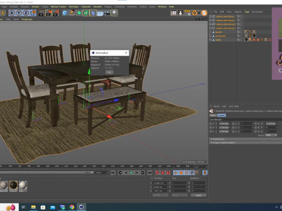Toggle the Autokeying red button
Viewport: 282px width, 211px height.
pyautogui.click(x=163, y=173)
